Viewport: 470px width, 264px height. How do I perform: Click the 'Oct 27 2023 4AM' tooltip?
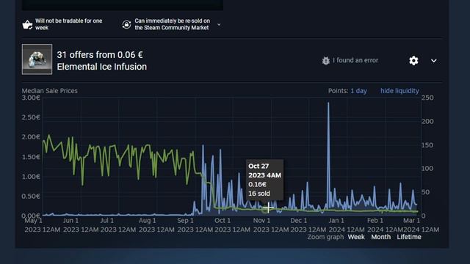(264, 180)
